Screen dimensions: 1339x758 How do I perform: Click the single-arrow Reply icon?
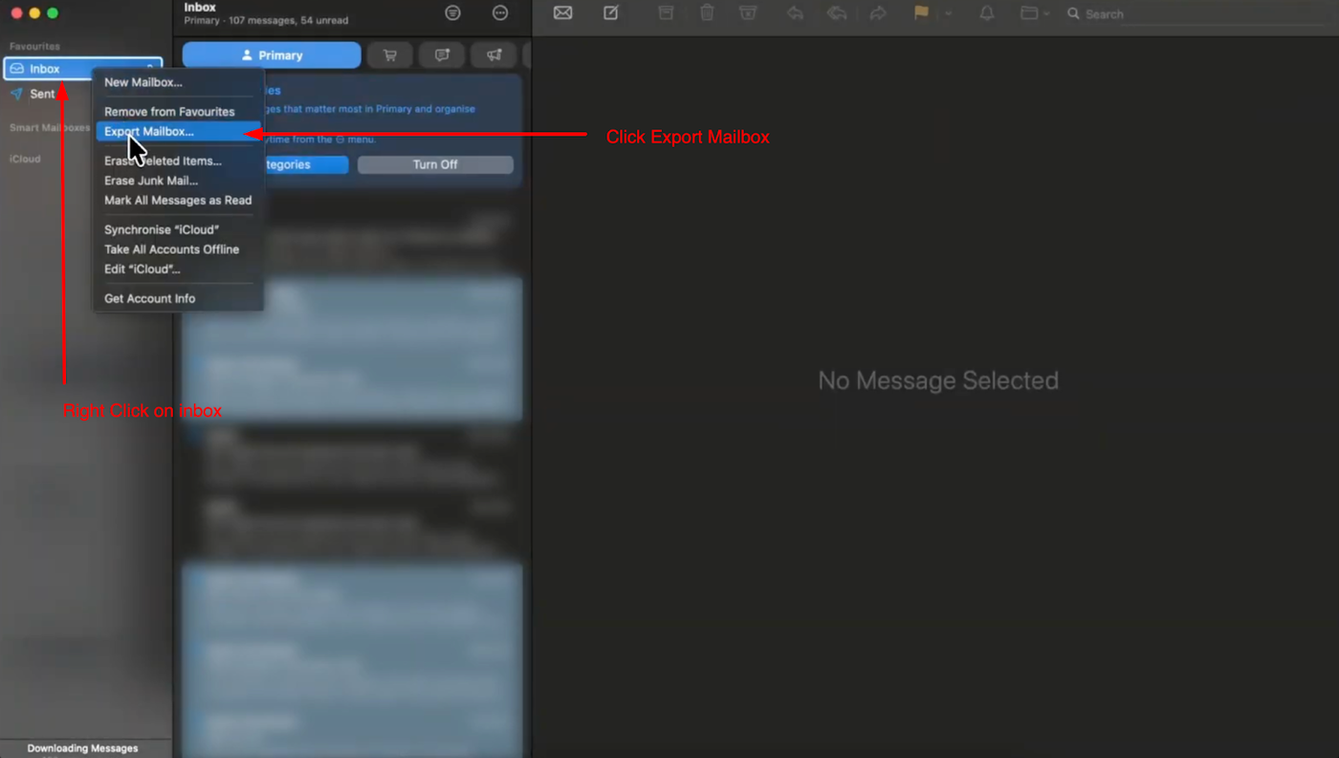795,13
